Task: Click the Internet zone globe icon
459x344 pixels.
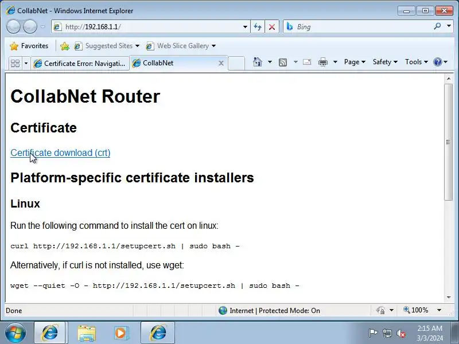Action: pos(223,310)
